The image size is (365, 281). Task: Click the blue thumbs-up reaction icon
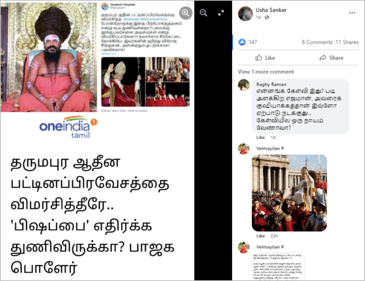(242, 42)
